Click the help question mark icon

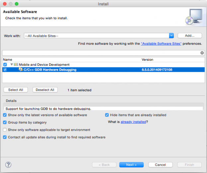[8, 165]
